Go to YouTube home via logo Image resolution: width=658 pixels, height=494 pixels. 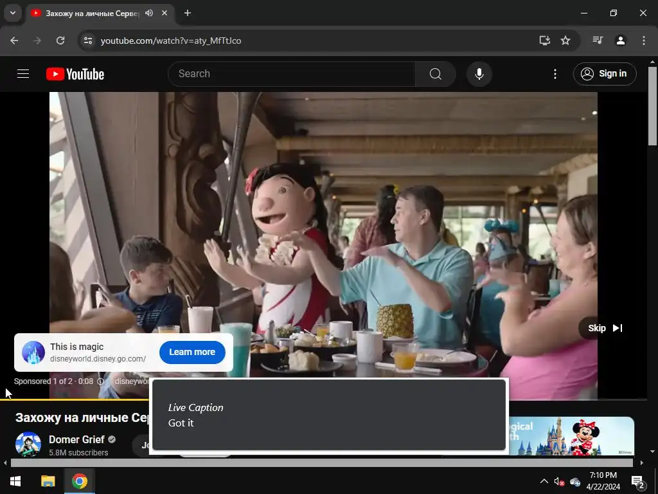coord(75,74)
